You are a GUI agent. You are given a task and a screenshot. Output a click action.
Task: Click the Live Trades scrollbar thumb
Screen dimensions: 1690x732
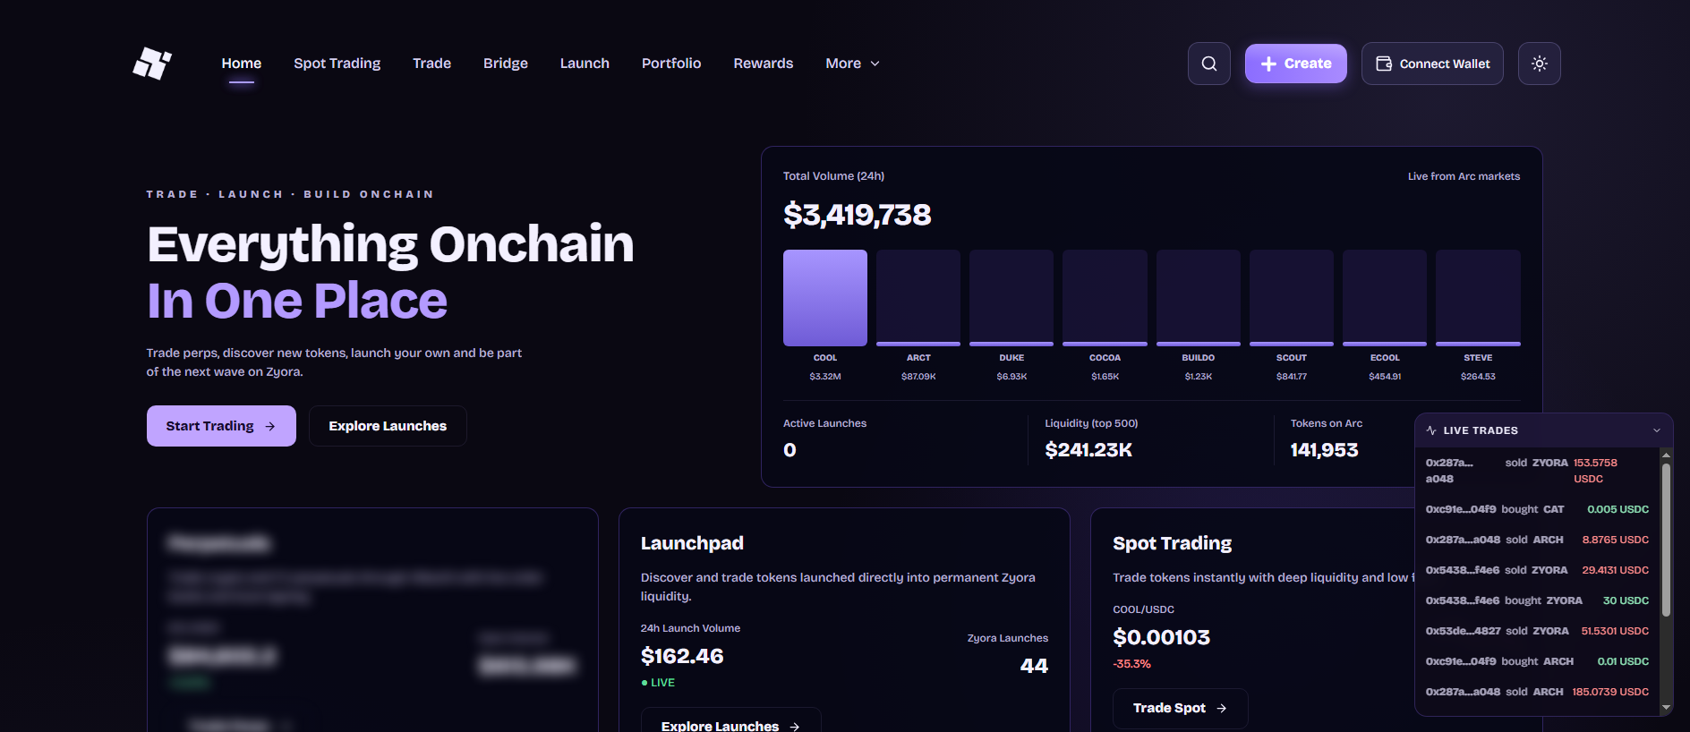click(x=1666, y=540)
